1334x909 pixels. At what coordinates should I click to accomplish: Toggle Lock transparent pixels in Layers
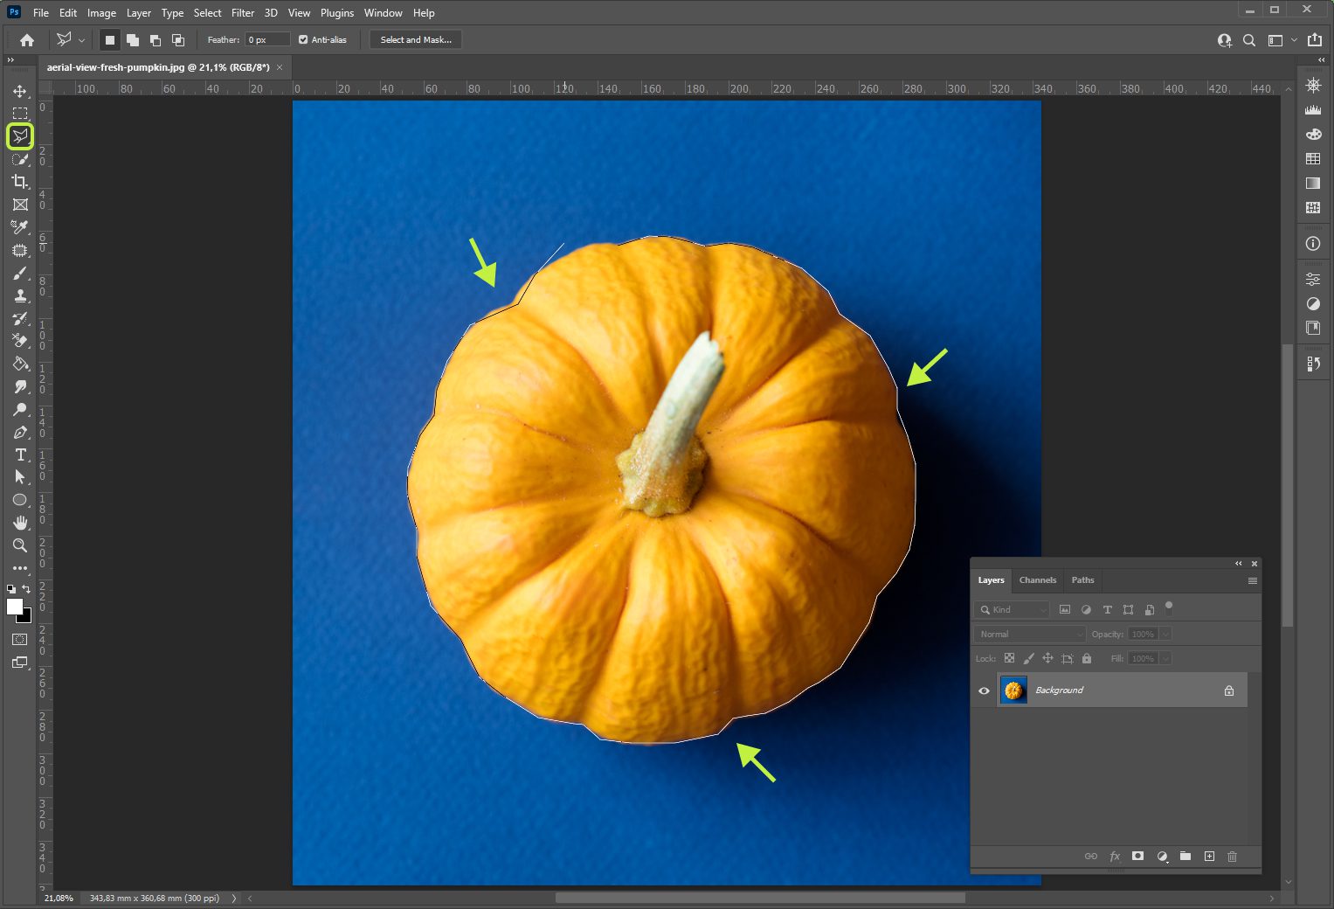coord(1009,658)
